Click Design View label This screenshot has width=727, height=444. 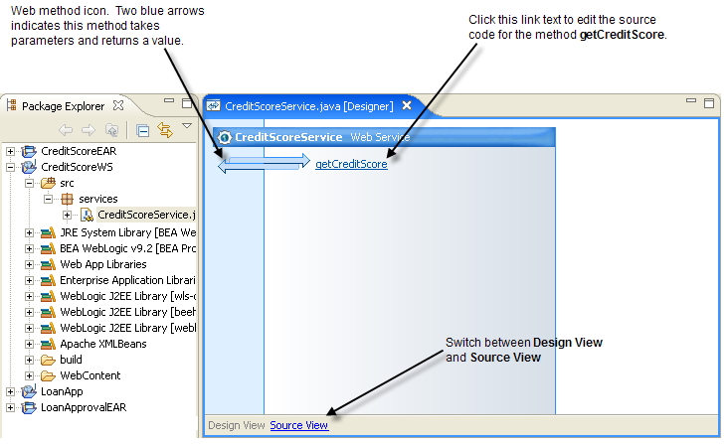(x=237, y=425)
